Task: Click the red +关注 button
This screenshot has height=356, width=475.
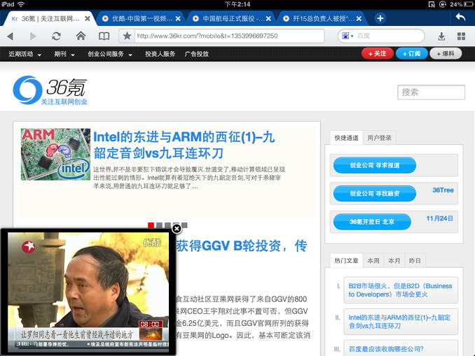Action: [x=378, y=54]
